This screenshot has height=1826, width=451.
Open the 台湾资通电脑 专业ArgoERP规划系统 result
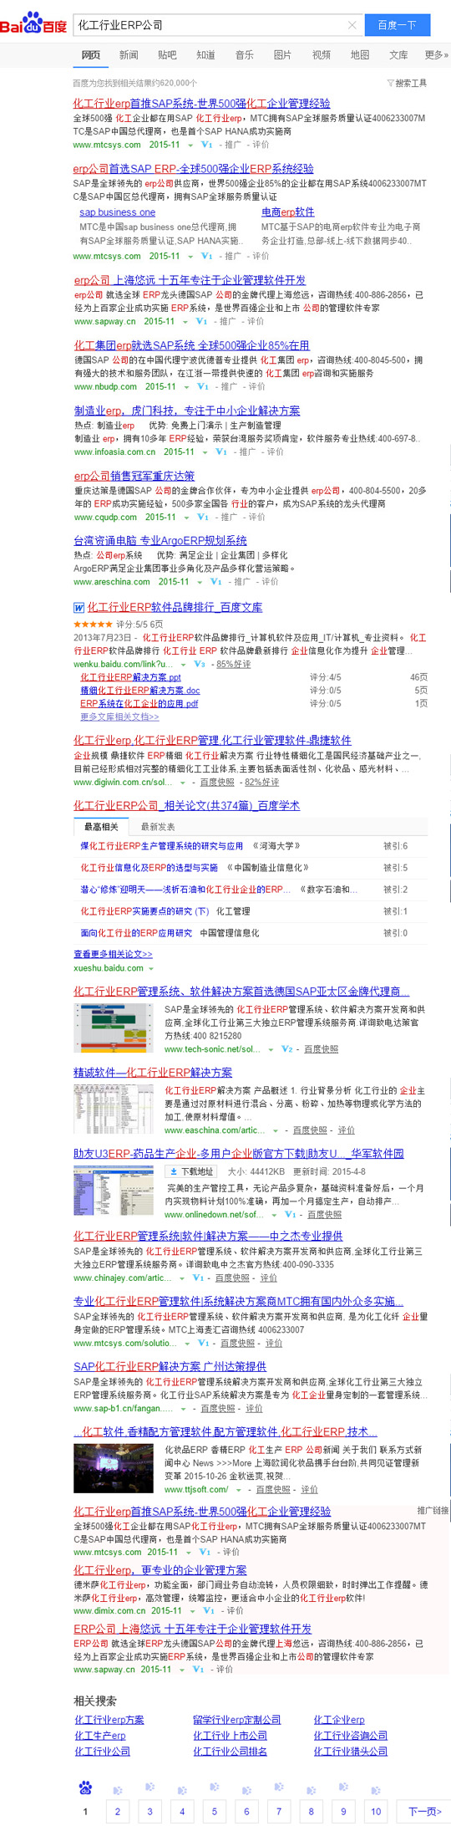[160, 541]
